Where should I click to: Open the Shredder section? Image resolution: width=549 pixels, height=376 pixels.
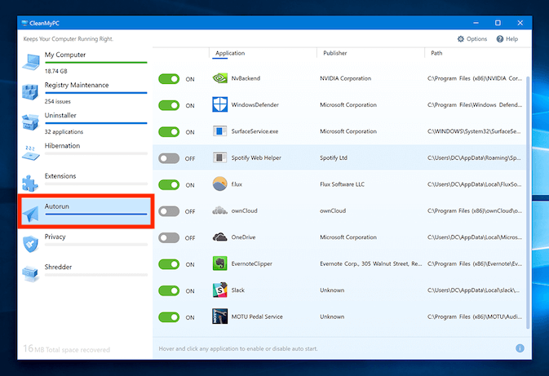pos(85,274)
